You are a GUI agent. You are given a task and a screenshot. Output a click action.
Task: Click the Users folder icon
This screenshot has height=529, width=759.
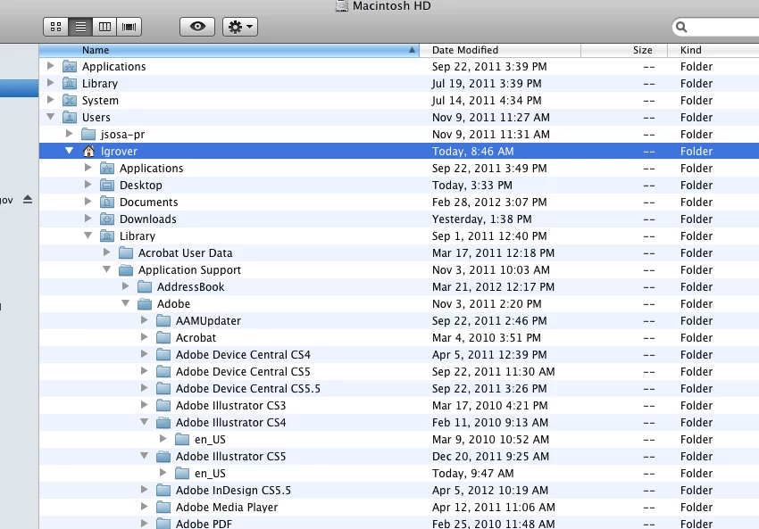click(70, 117)
